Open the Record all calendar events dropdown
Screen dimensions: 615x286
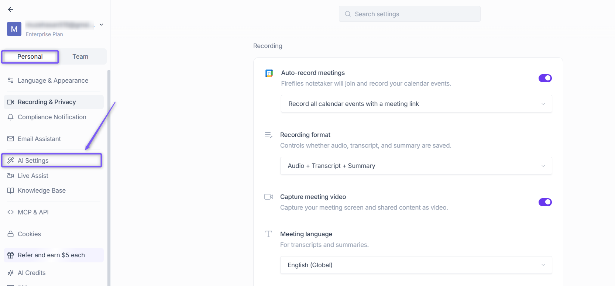pos(416,104)
